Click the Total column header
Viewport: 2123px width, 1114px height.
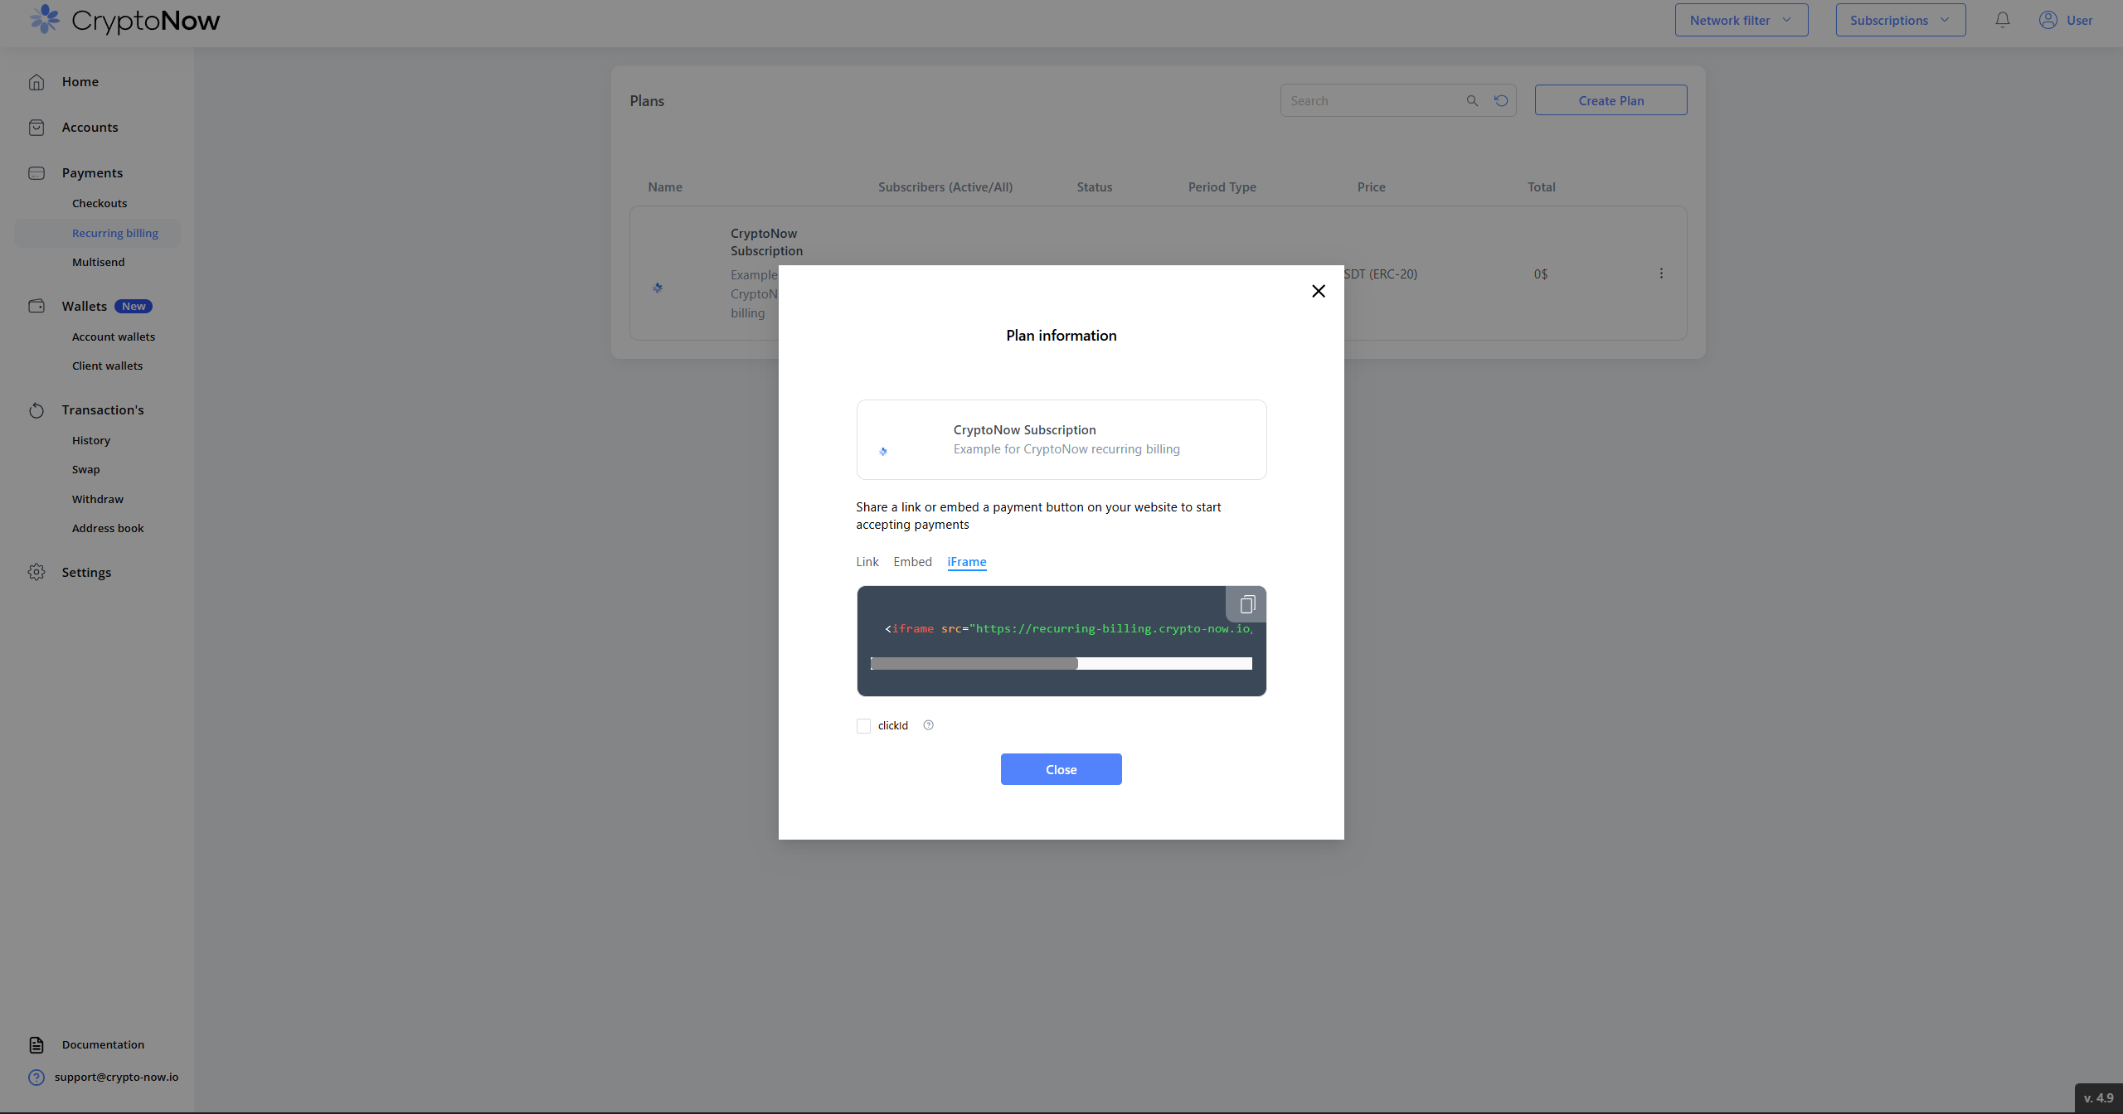click(x=1542, y=187)
